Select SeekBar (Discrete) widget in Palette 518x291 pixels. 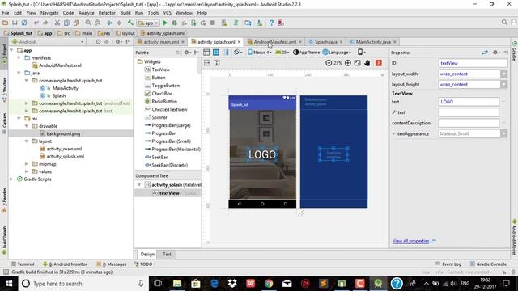pos(166,165)
